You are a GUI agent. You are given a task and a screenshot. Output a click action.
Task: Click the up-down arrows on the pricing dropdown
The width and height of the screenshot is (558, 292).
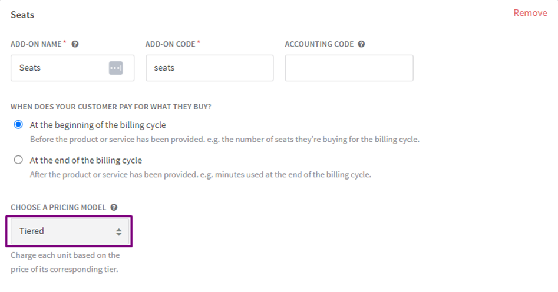click(x=118, y=232)
